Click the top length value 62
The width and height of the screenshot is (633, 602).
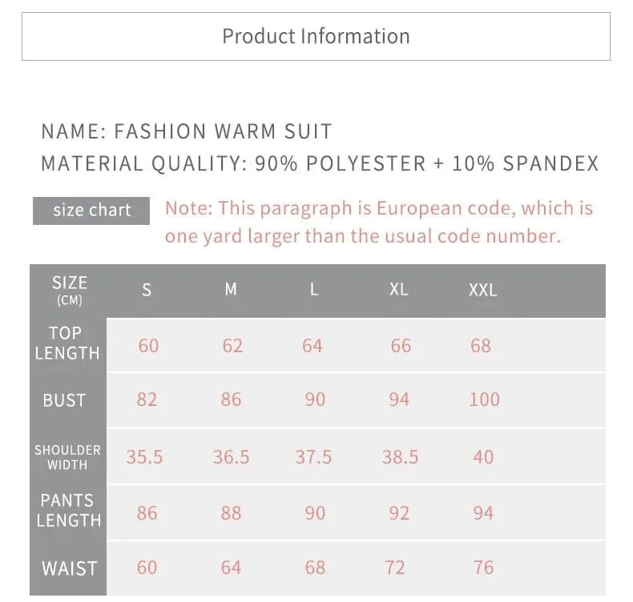click(x=232, y=346)
